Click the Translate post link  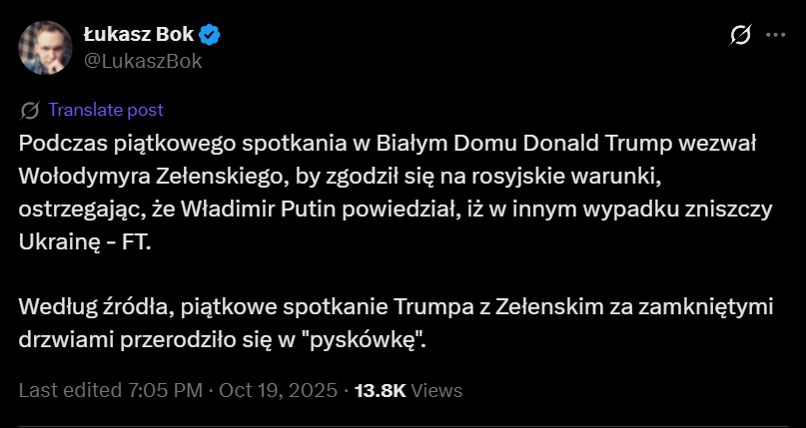click(105, 110)
